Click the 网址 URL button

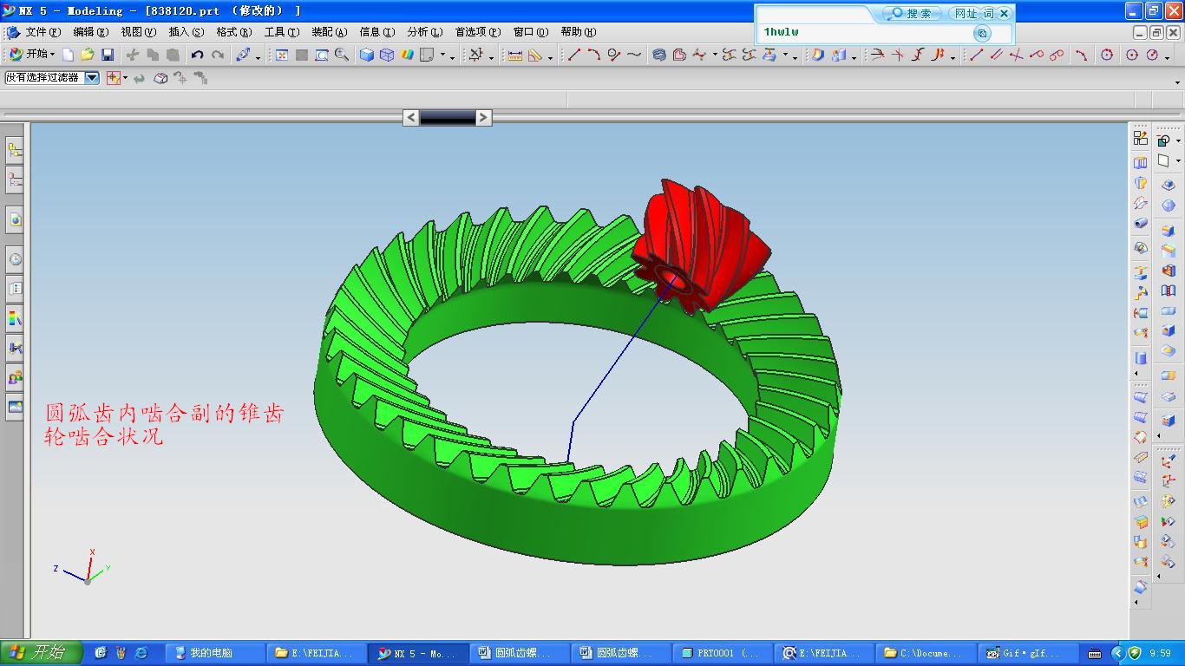[965, 13]
